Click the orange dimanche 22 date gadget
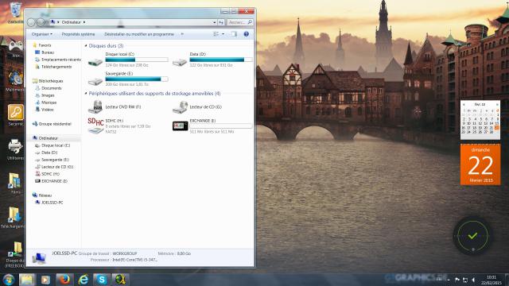The image size is (509, 286). point(480,164)
